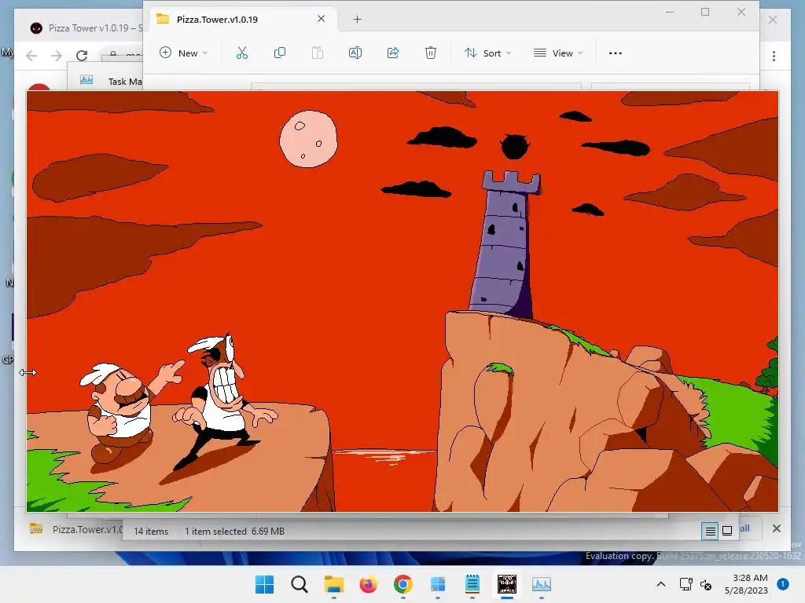Reload the browser page
The height and width of the screenshot is (603, 805).
(82, 56)
